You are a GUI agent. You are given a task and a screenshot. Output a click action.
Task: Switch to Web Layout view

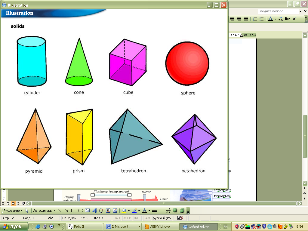[x=8, y=204]
